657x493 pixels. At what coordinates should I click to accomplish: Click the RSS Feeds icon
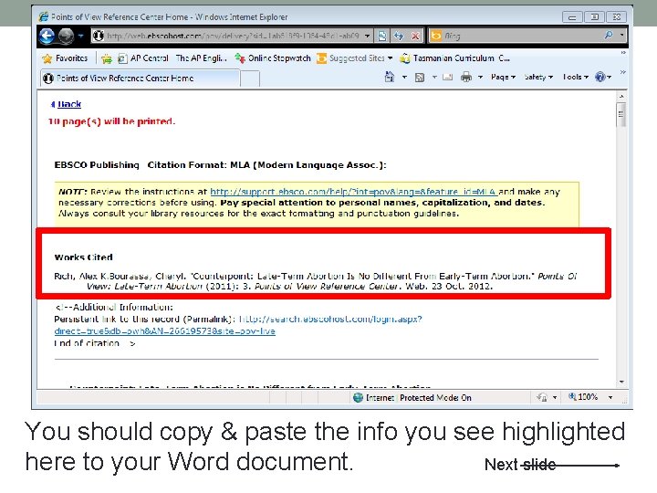click(420, 77)
